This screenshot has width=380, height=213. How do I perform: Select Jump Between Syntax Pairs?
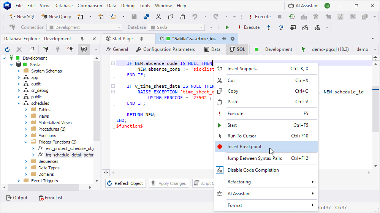tap(266, 158)
